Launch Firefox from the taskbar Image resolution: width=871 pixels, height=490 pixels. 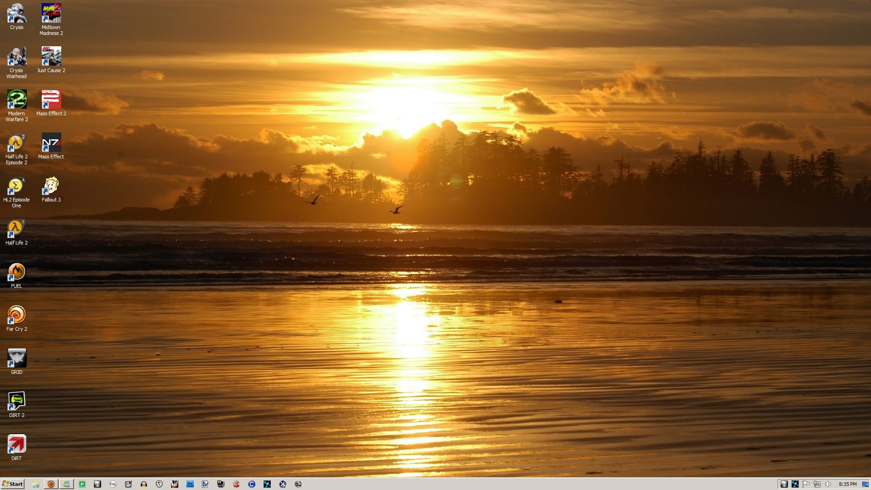(x=51, y=484)
